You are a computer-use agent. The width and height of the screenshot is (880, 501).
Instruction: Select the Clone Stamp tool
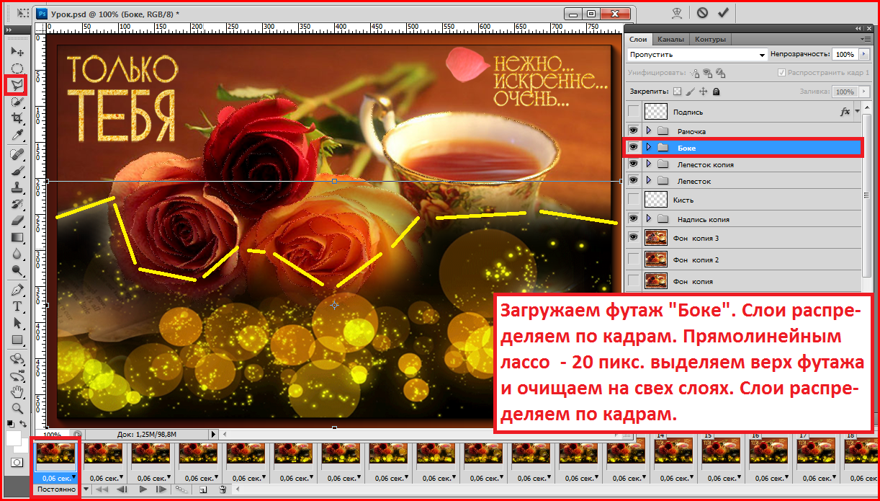pyautogui.click(x=17, y=187)
